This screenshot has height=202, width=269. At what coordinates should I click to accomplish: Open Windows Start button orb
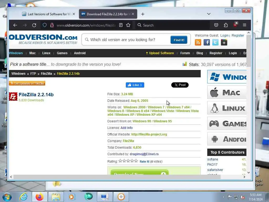(7, 197)
